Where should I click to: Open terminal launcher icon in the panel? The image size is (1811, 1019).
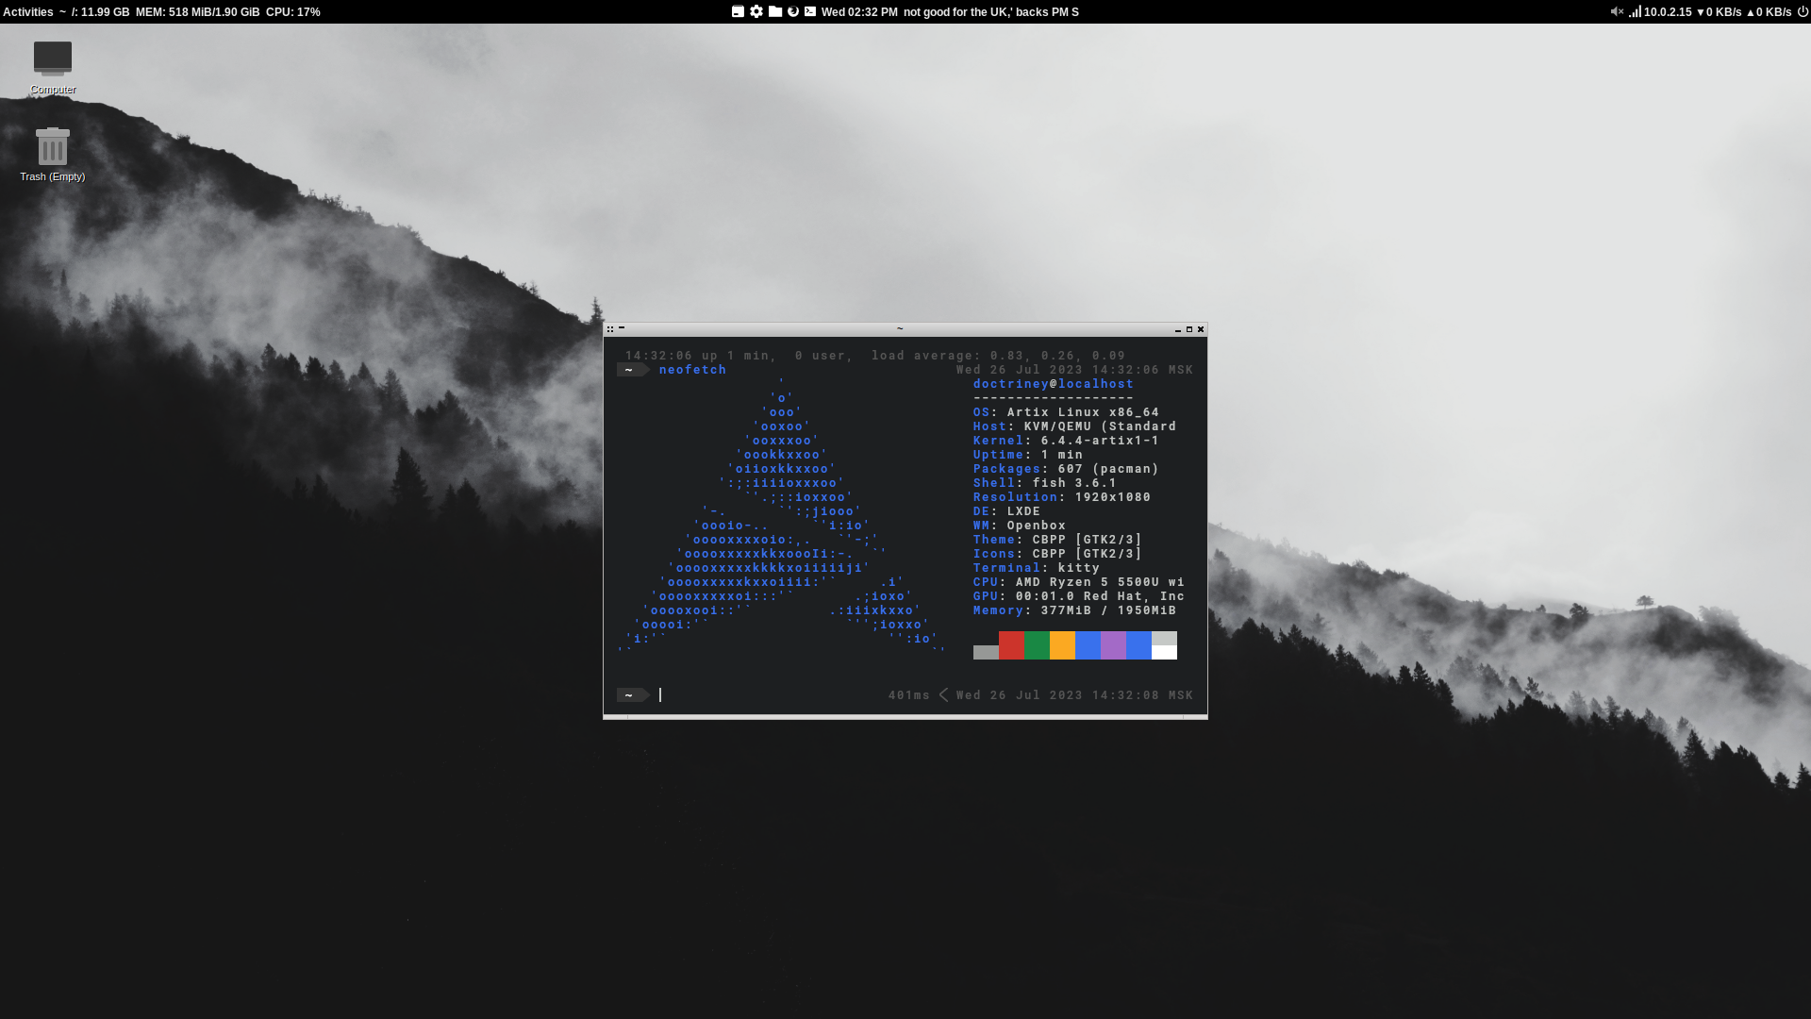tap(810, 11)
